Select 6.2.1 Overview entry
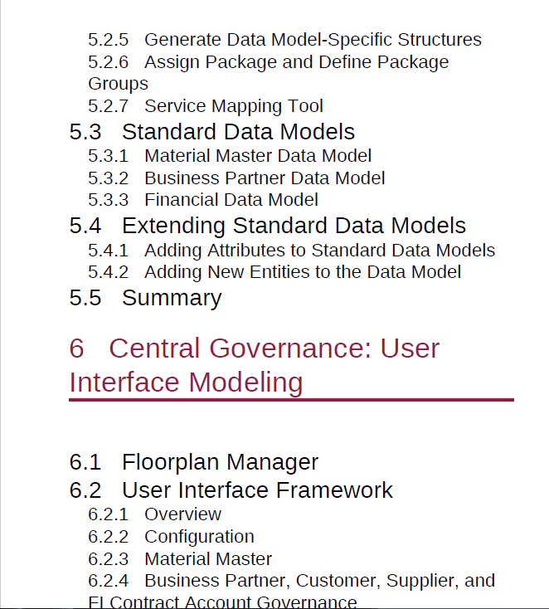The height and width of the screenshot is (609, 549). coord(154,514)
